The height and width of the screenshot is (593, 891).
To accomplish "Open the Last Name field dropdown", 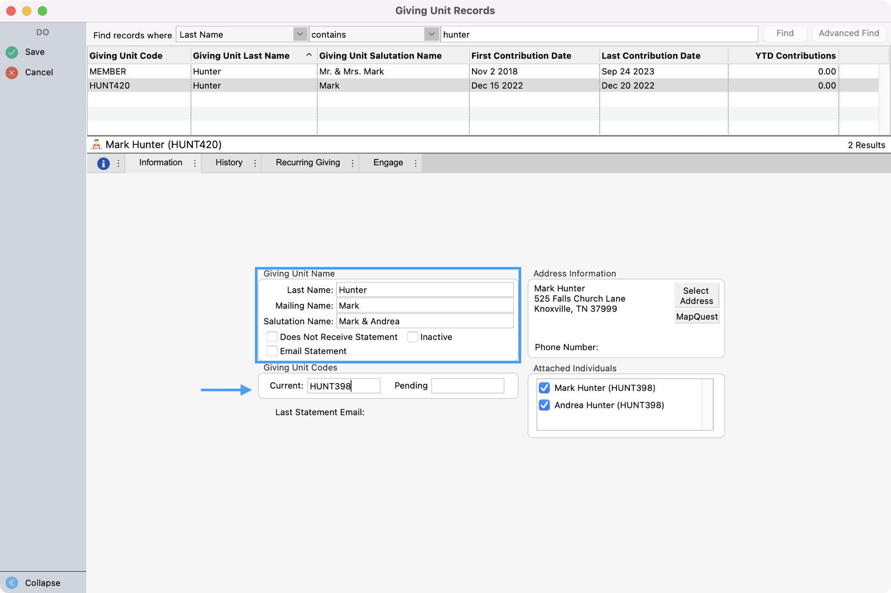I will click(x=300, y=34).
